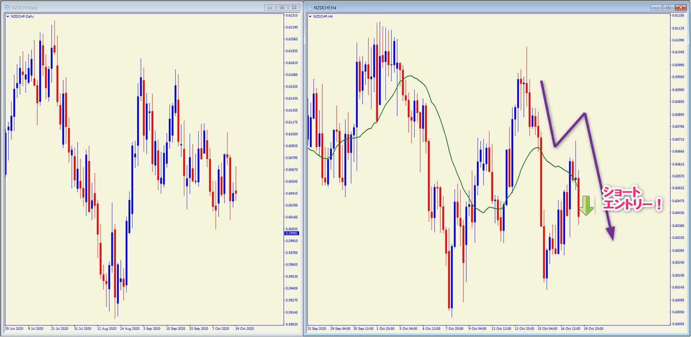Click the NZDCHF,Daily window title icon

pos(7,8)
